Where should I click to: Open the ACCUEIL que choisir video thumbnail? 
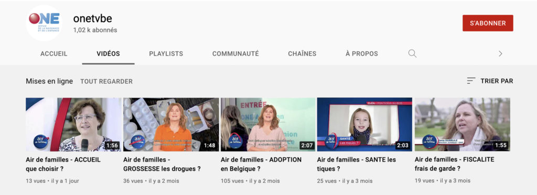pos(73,125)
